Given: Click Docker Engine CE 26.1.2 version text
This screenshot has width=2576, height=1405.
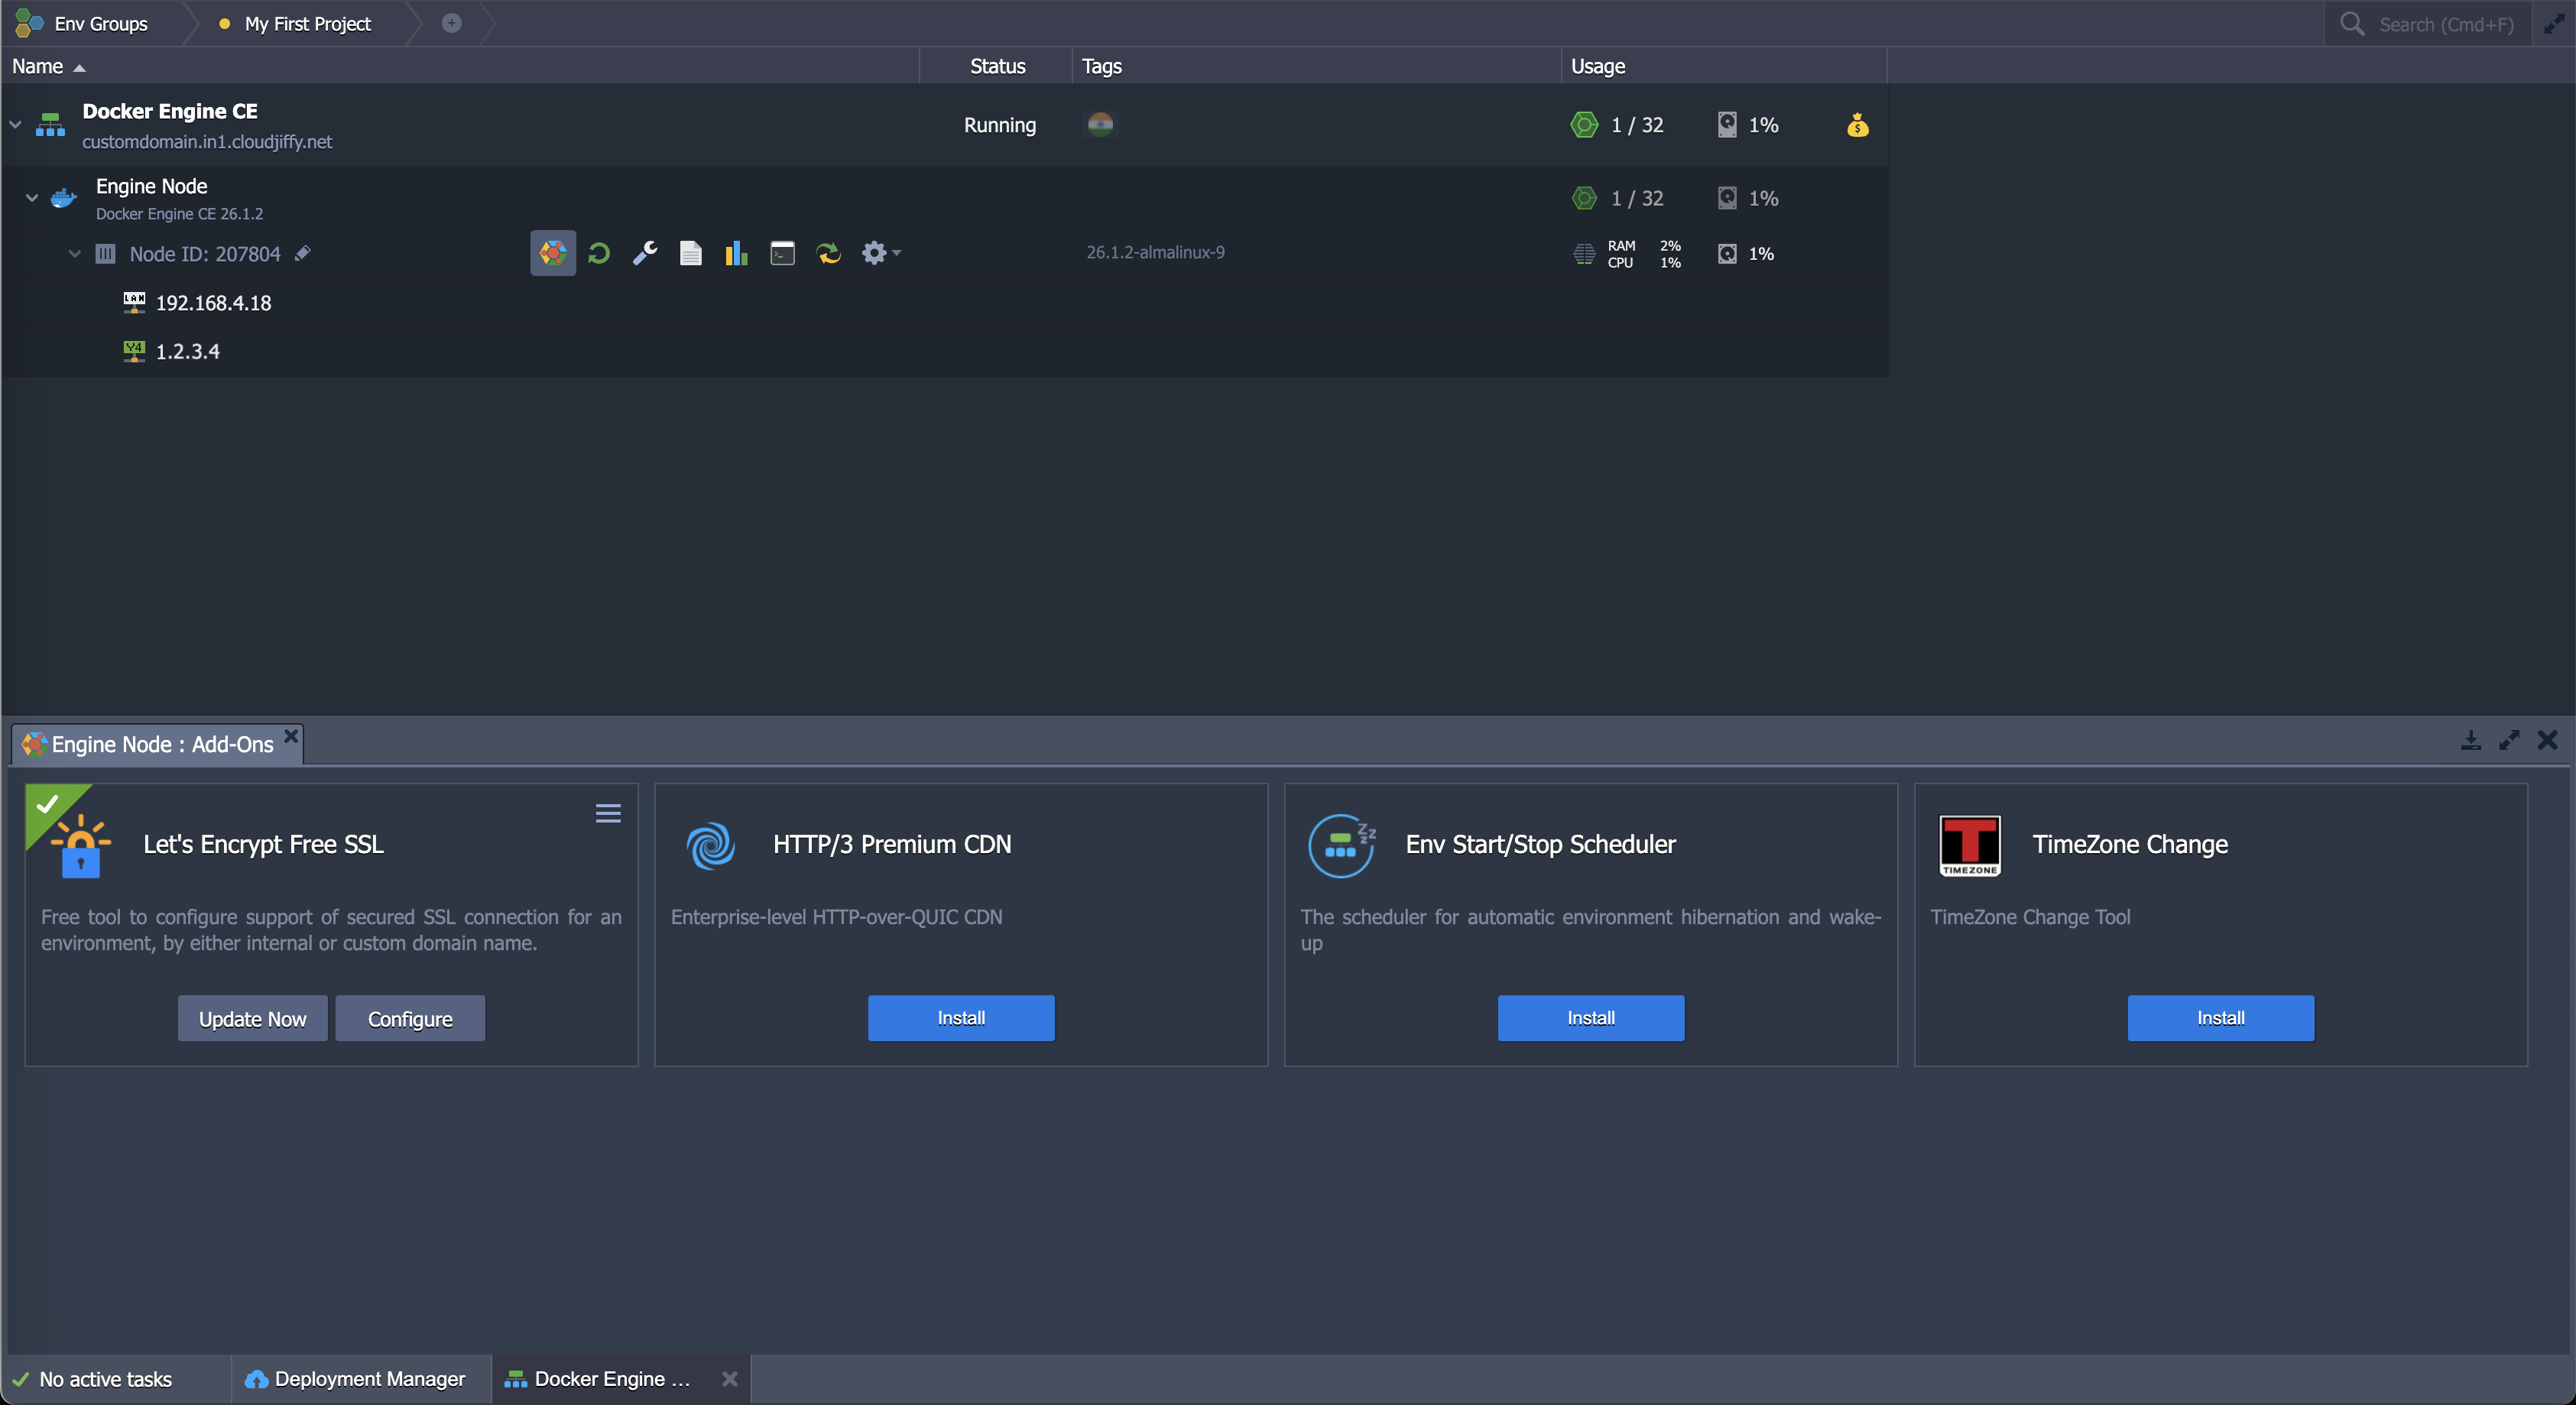Looking at the screenshot, I should coord(180,214).
